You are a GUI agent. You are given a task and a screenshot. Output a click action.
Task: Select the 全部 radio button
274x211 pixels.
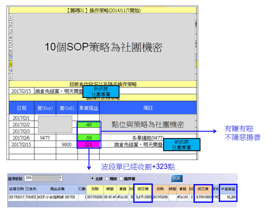(92, 179)
